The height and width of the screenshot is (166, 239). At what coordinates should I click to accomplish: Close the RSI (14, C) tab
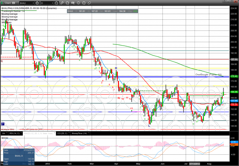[21, 133]
